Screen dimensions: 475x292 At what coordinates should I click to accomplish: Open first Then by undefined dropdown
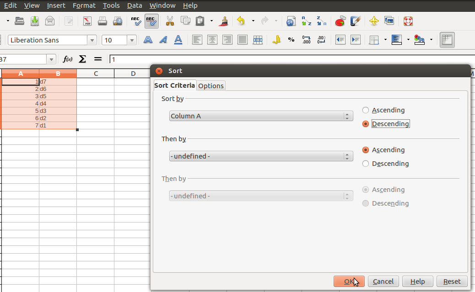pos(261,156)
